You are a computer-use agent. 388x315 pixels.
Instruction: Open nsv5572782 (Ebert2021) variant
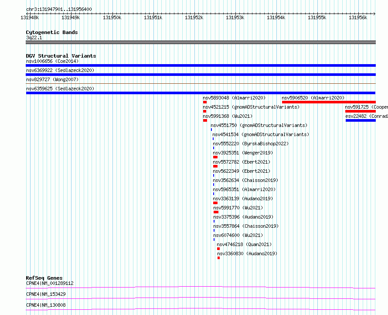click(x=242, y=162)
